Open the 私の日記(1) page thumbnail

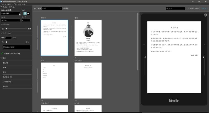coord(88,81)
